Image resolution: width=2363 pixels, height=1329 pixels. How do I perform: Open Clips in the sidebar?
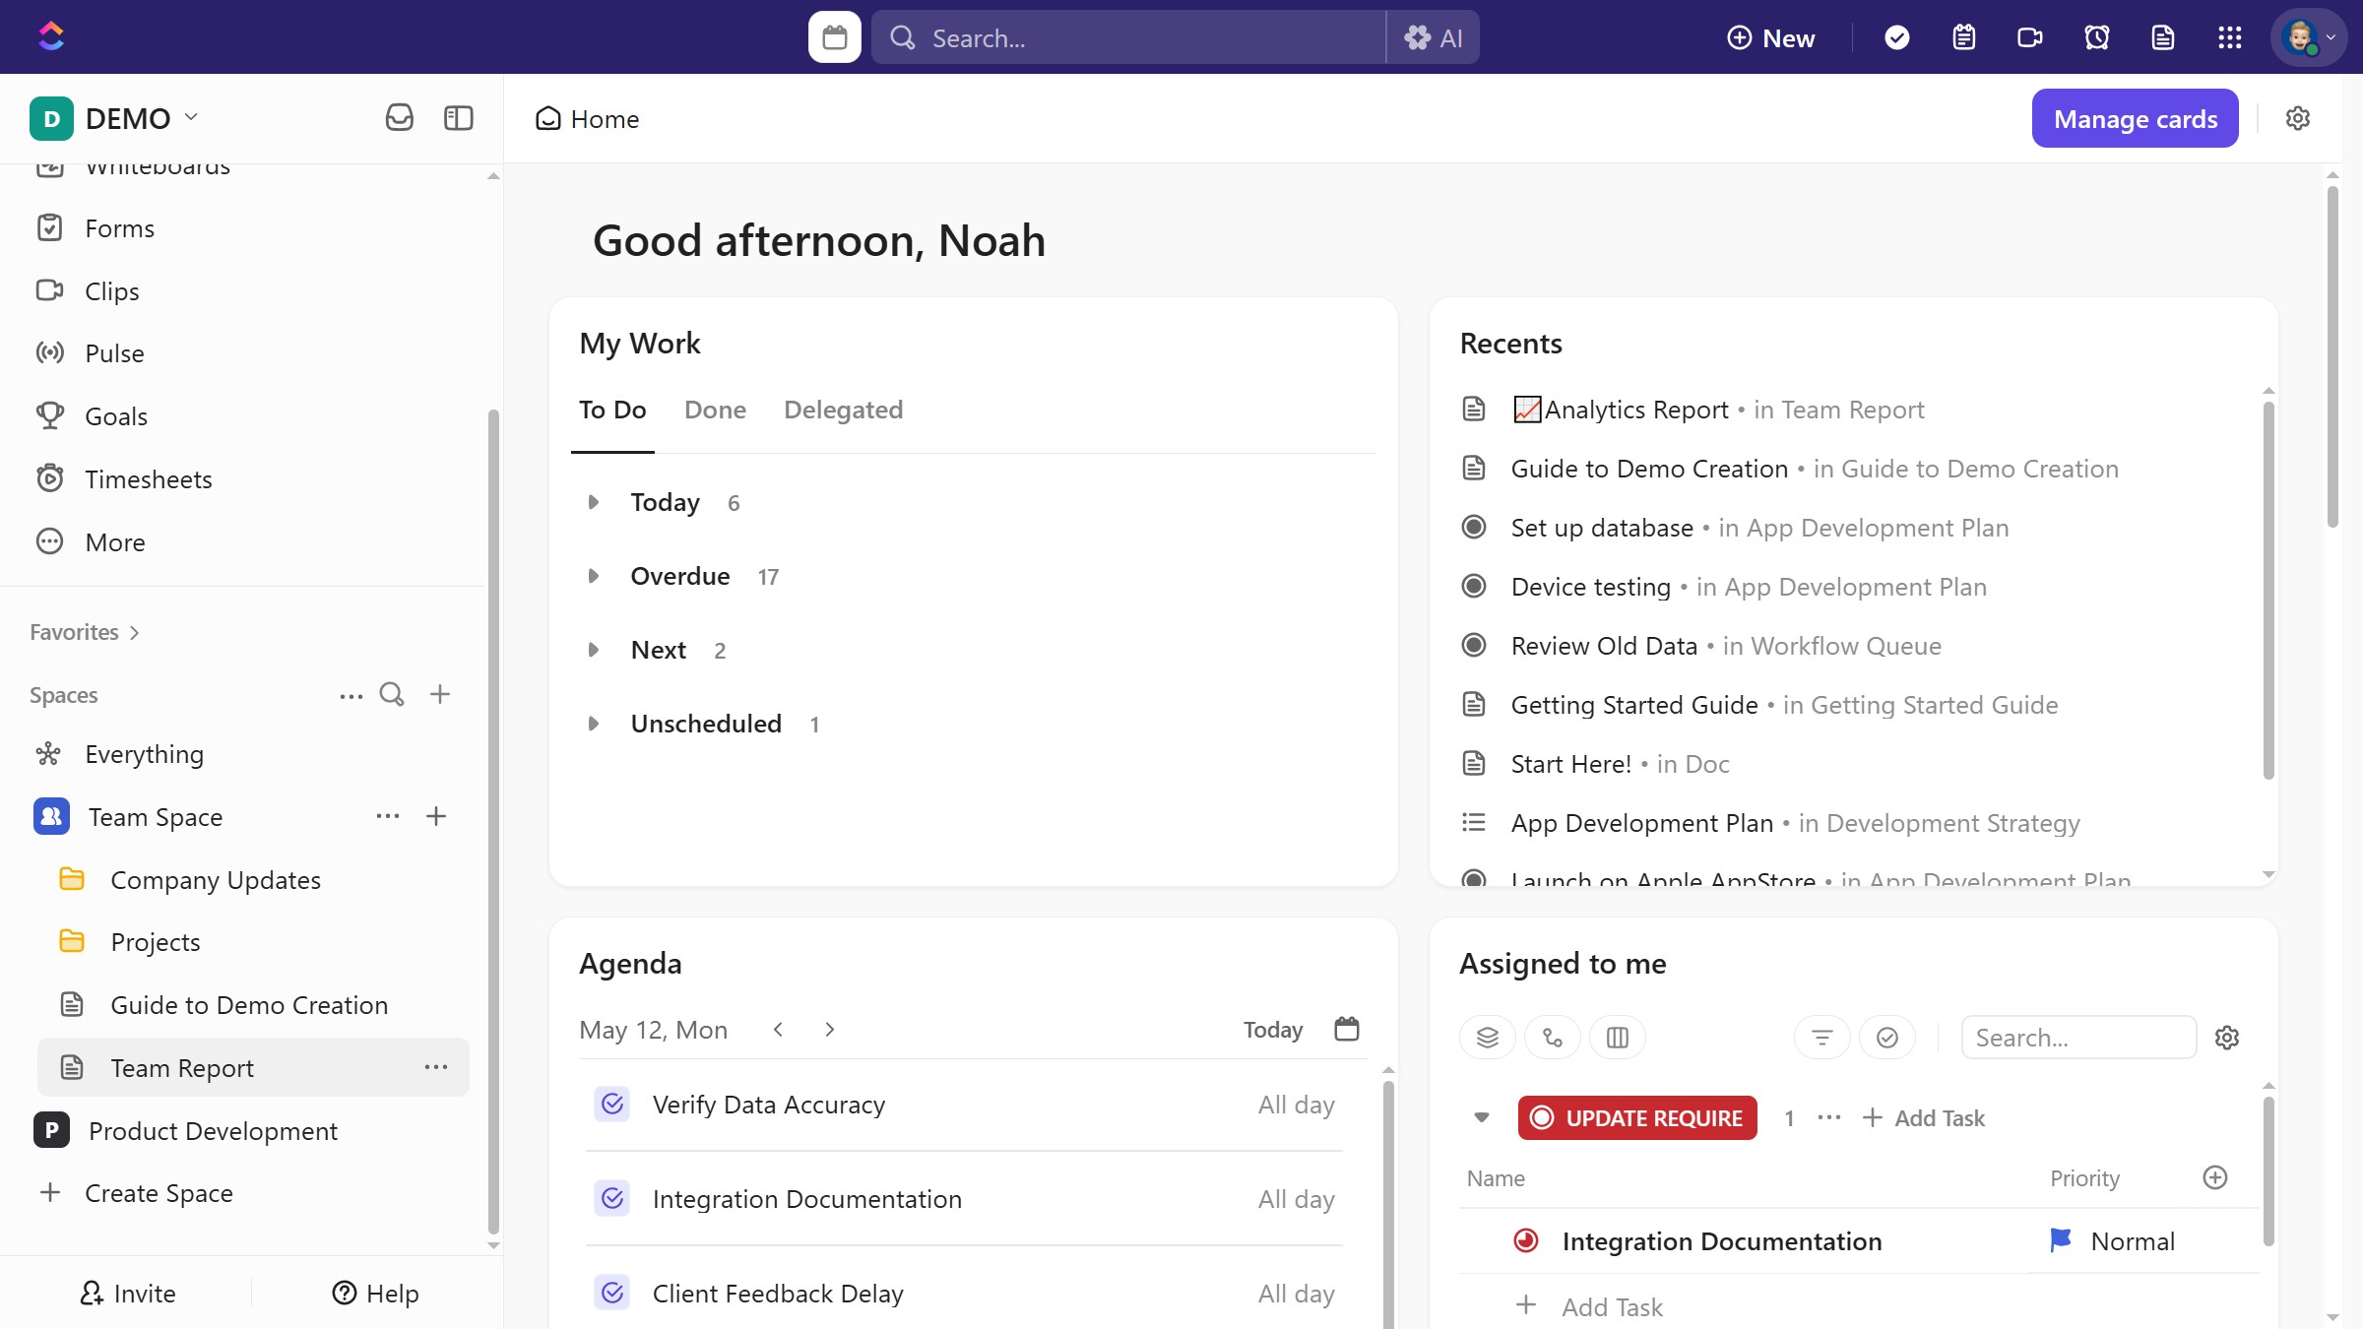111,291
